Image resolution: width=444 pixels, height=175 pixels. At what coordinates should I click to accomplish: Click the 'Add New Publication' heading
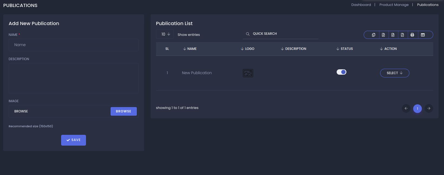pos(34,23)
